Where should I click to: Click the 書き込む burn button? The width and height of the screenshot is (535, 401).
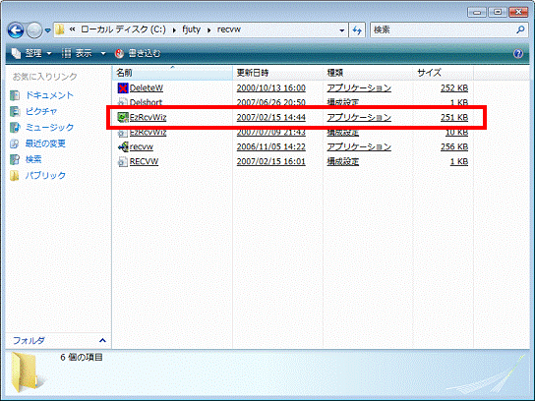[x=138, y=53]
